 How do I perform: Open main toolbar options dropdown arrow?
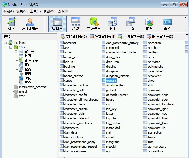click(186, 30)
